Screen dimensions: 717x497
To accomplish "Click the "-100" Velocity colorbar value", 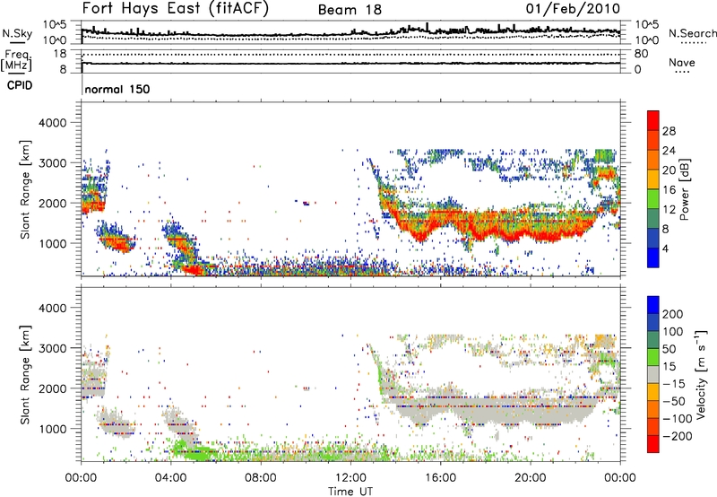I will [x=678, y=418].
